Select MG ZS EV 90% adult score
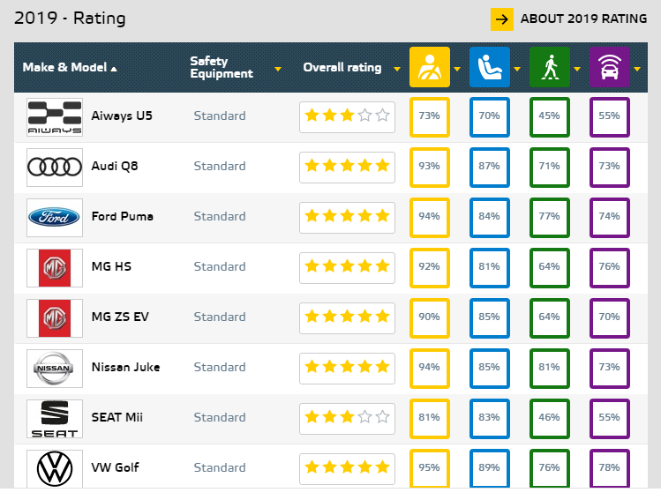The width and height of the screenshot is (661, 500). [430, 318]
